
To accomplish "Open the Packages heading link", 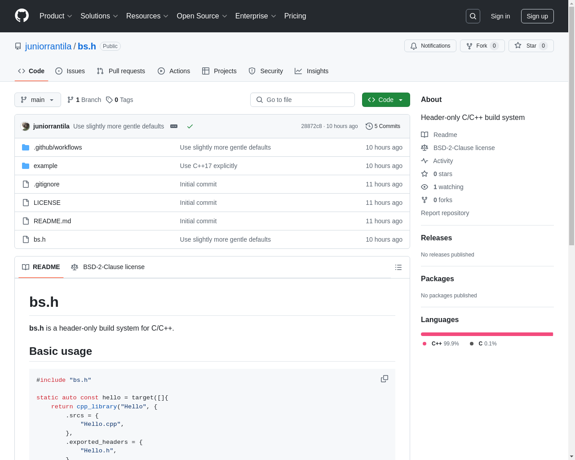I will point(437,279).
